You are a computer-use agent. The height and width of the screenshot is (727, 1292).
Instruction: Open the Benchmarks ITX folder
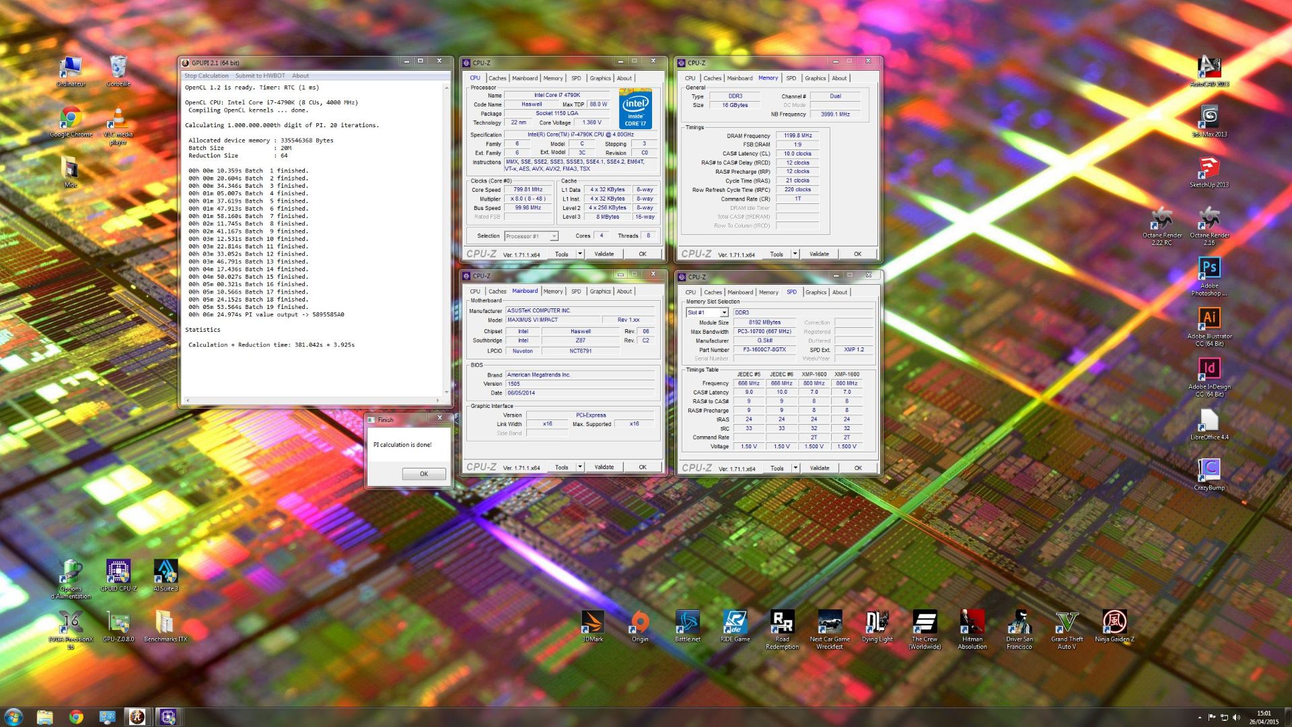[x=166, y=626]
